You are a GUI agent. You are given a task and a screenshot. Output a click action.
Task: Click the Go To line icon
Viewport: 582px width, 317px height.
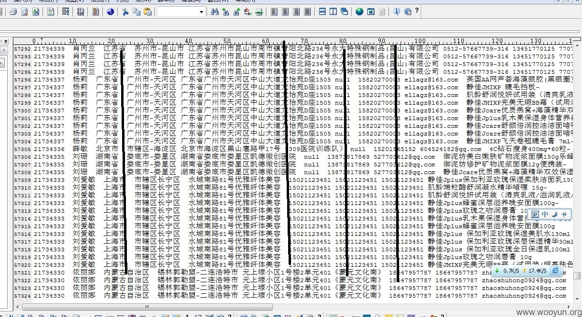[x=259, y=12]
